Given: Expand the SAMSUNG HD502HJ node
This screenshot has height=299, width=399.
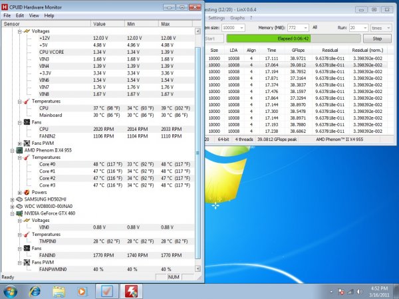Looking at the screenshot, I should point(12,199).
